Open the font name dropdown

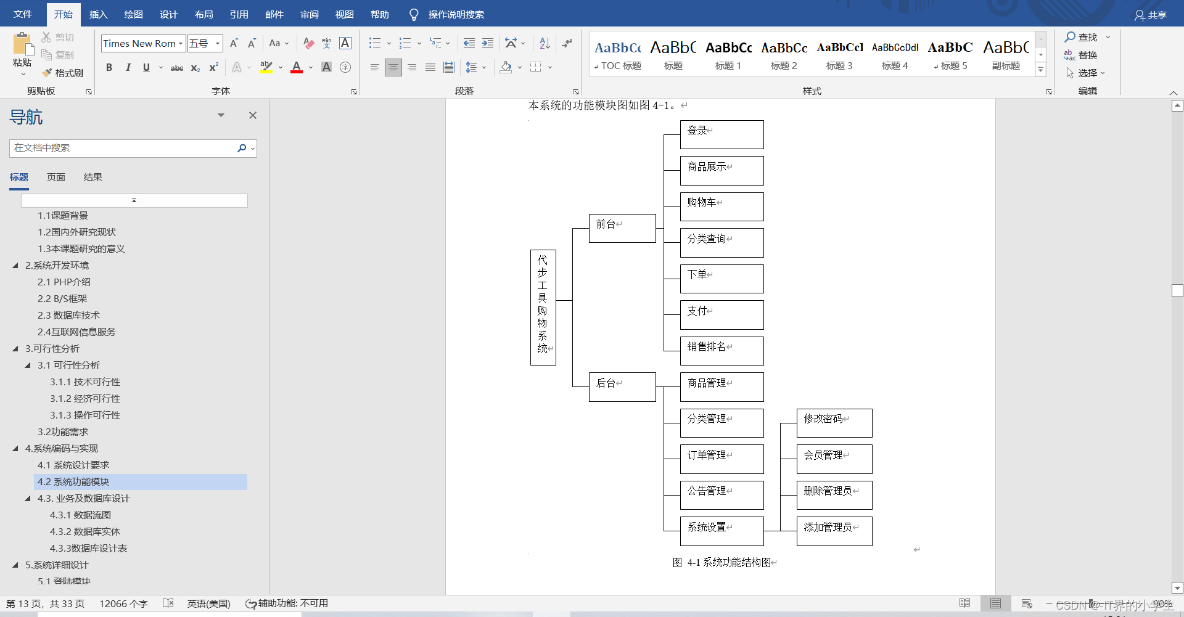click(x=181, y=43)
